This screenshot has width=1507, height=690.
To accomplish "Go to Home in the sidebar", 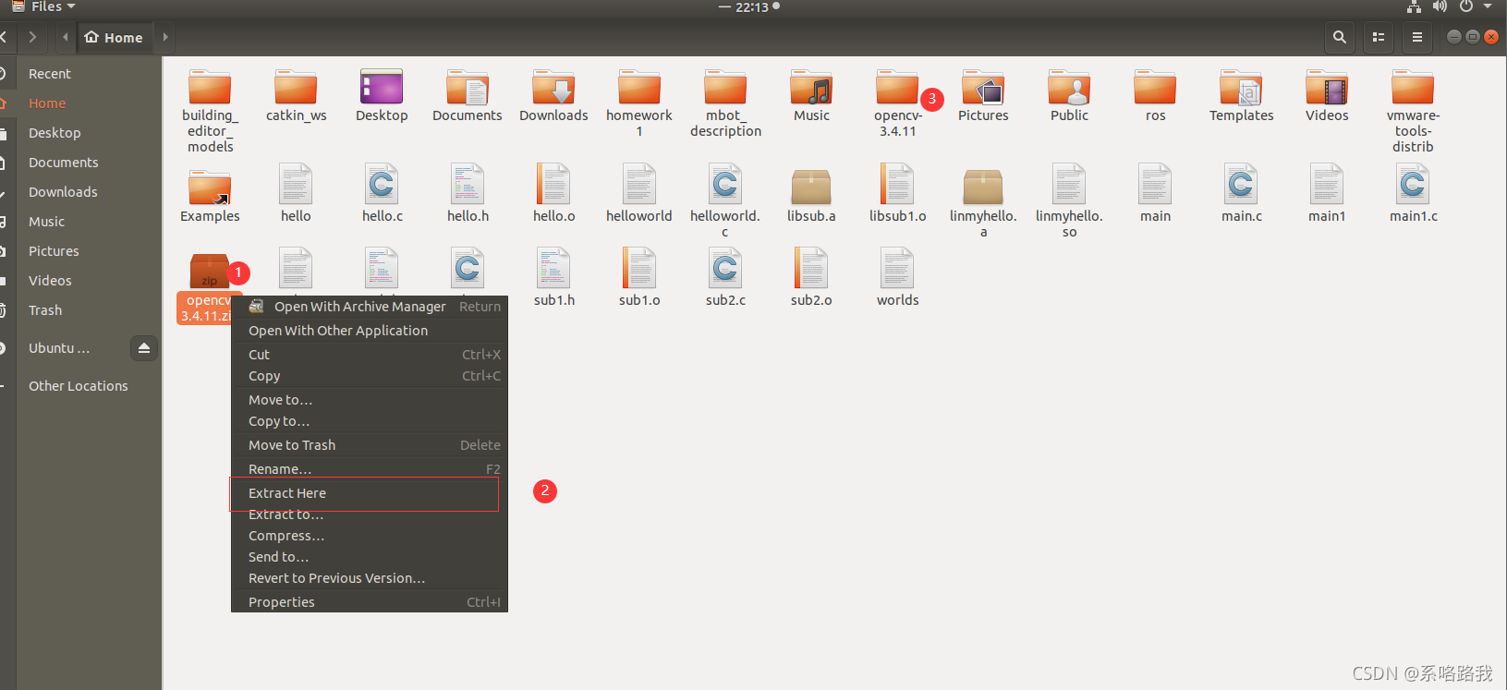I will click(x=80, y=103).
